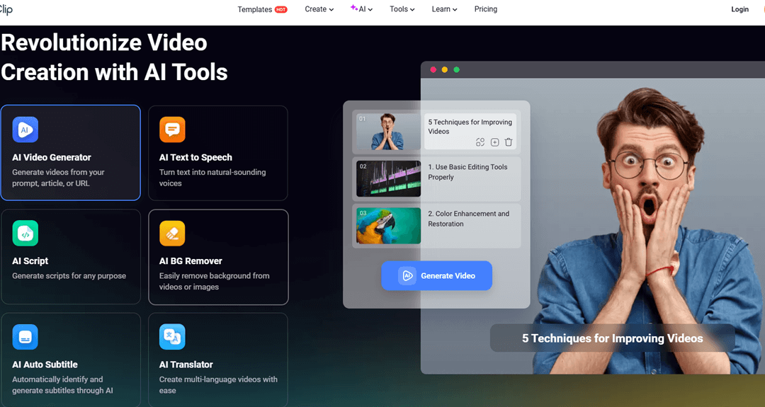This screenshot has width=765, height=407.
Task: Click the red dot in mockup window
Action: click(x=433, y=69)
